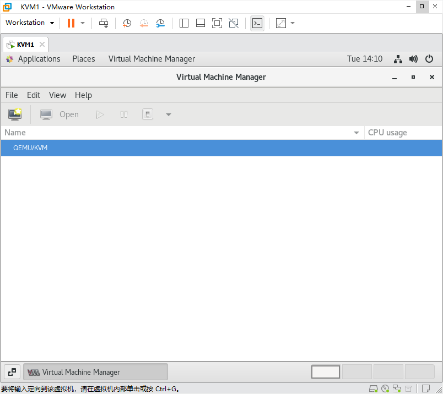
Task: Click the printer device status icon
Action: 408,389
